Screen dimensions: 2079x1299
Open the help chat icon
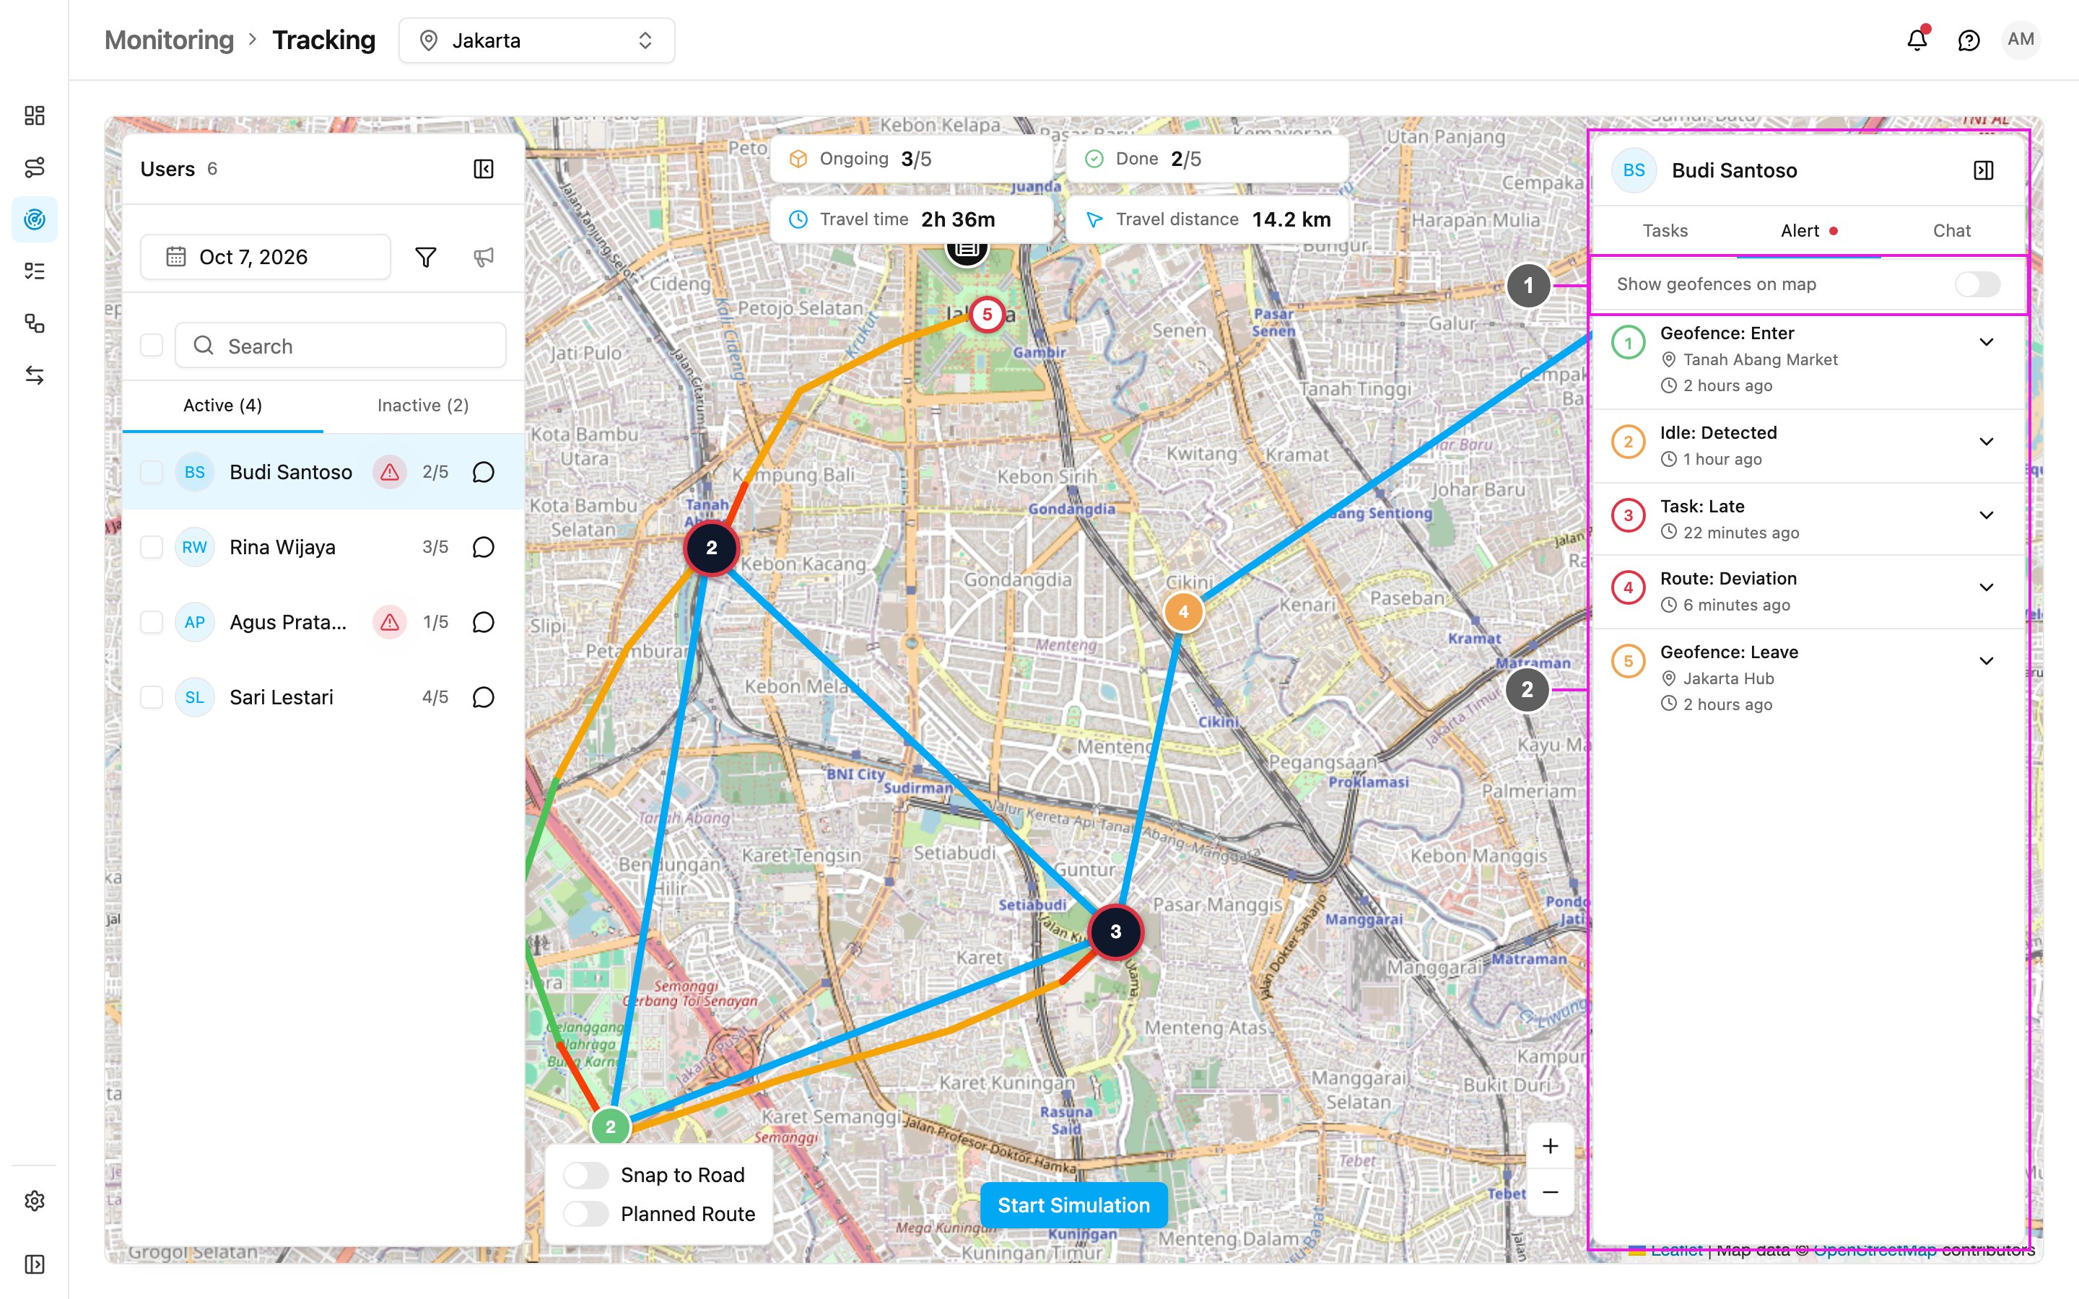click(1968, 40)
